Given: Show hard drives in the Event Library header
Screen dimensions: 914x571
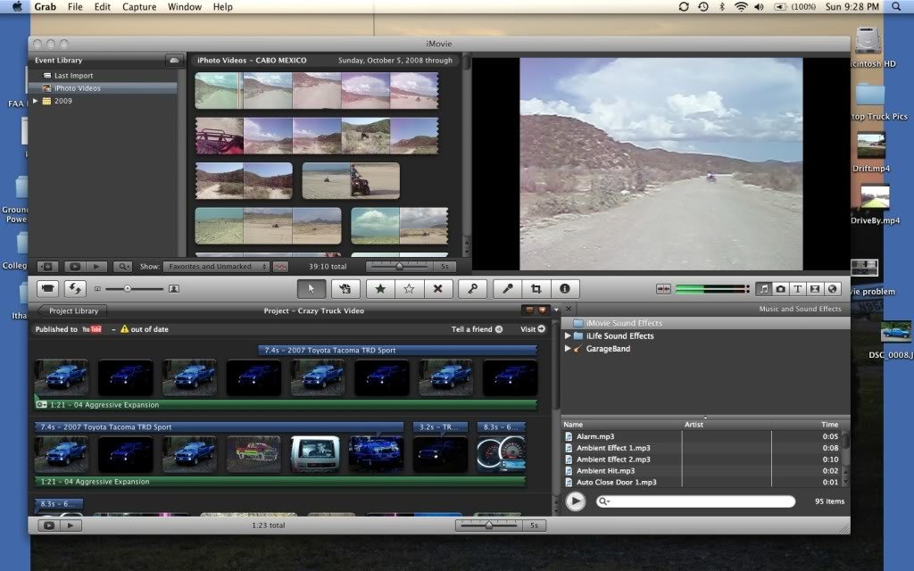Looking at the screenshot, I should (174, 60).
